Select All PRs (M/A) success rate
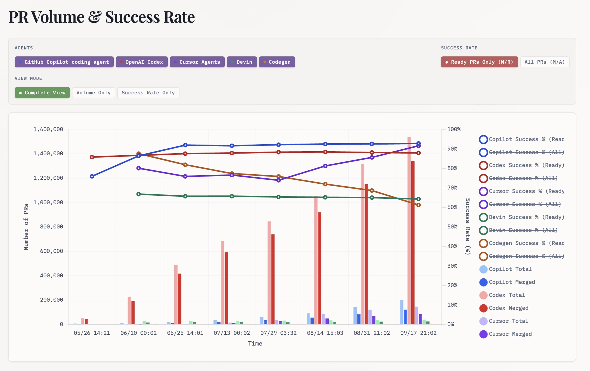Viewport: 590px width, 371px height. click(544, 62)
